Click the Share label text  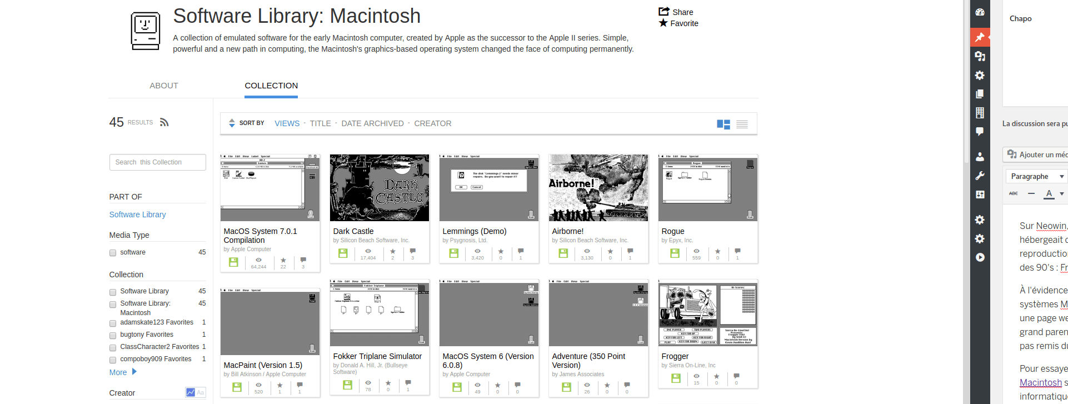point(682,12)
